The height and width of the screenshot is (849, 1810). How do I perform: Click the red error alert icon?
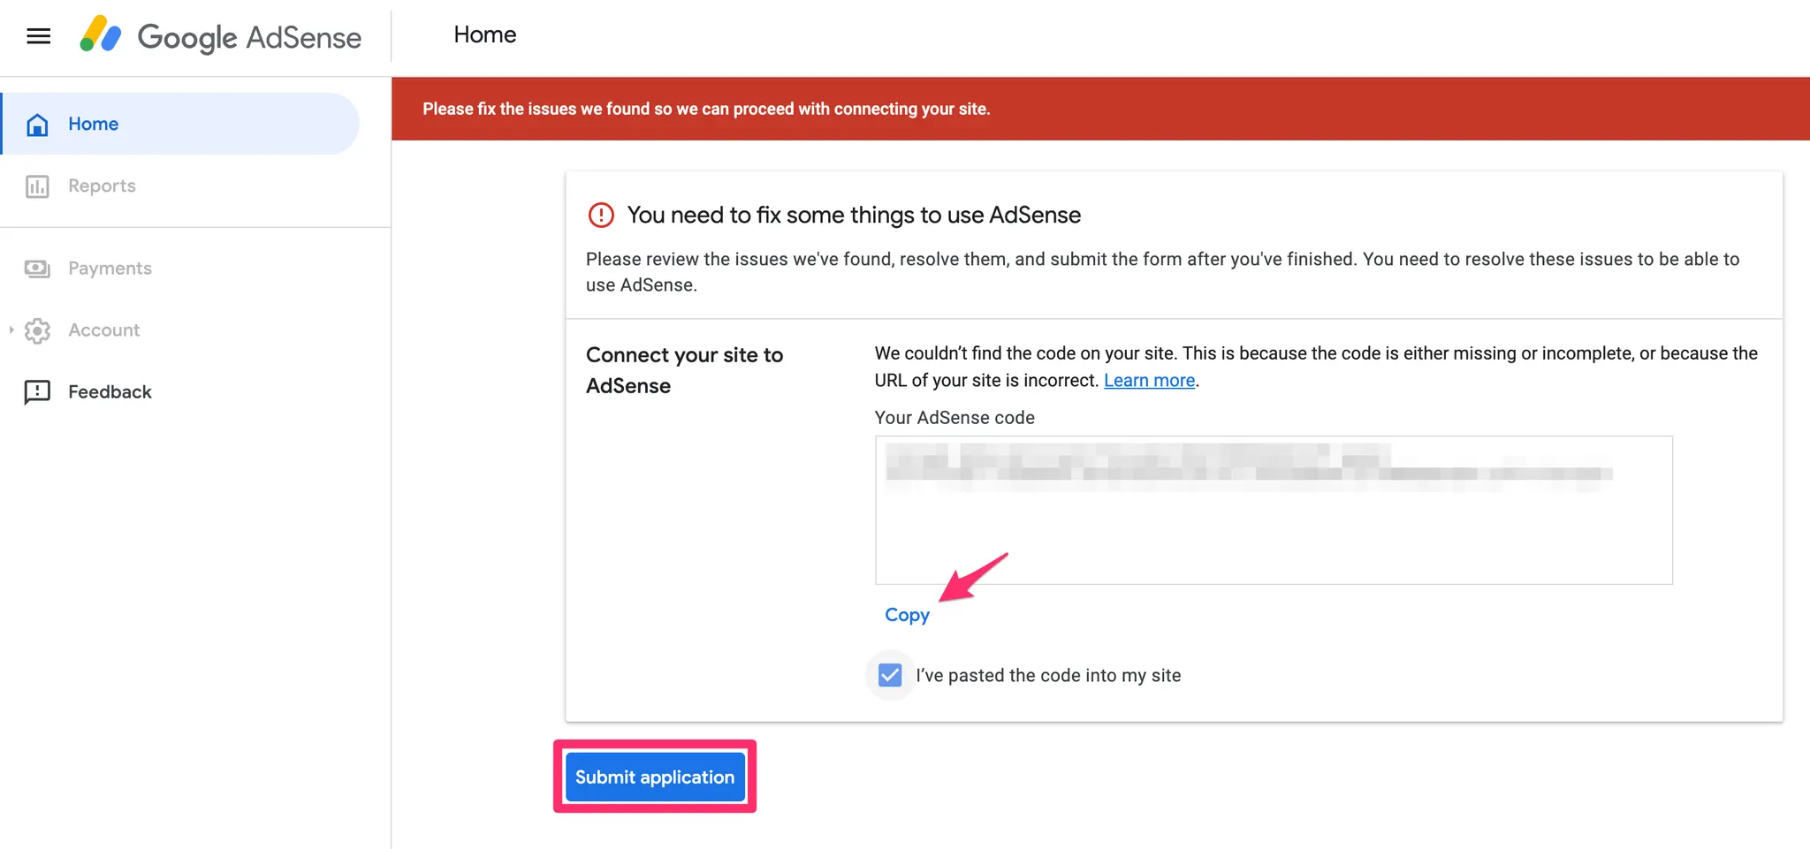601,216
